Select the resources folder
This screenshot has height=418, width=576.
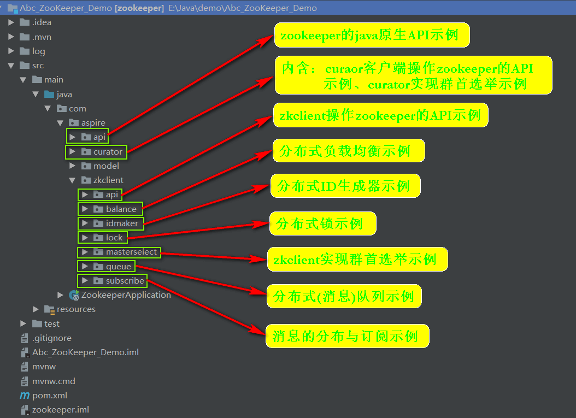click(x=77, y=309)
